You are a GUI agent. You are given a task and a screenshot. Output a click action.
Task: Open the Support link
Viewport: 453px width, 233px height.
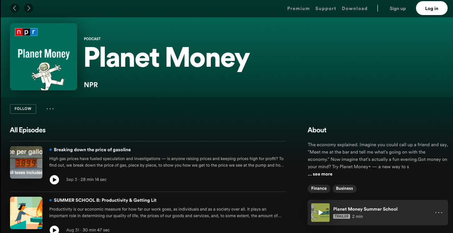click(x=326, y=8)
